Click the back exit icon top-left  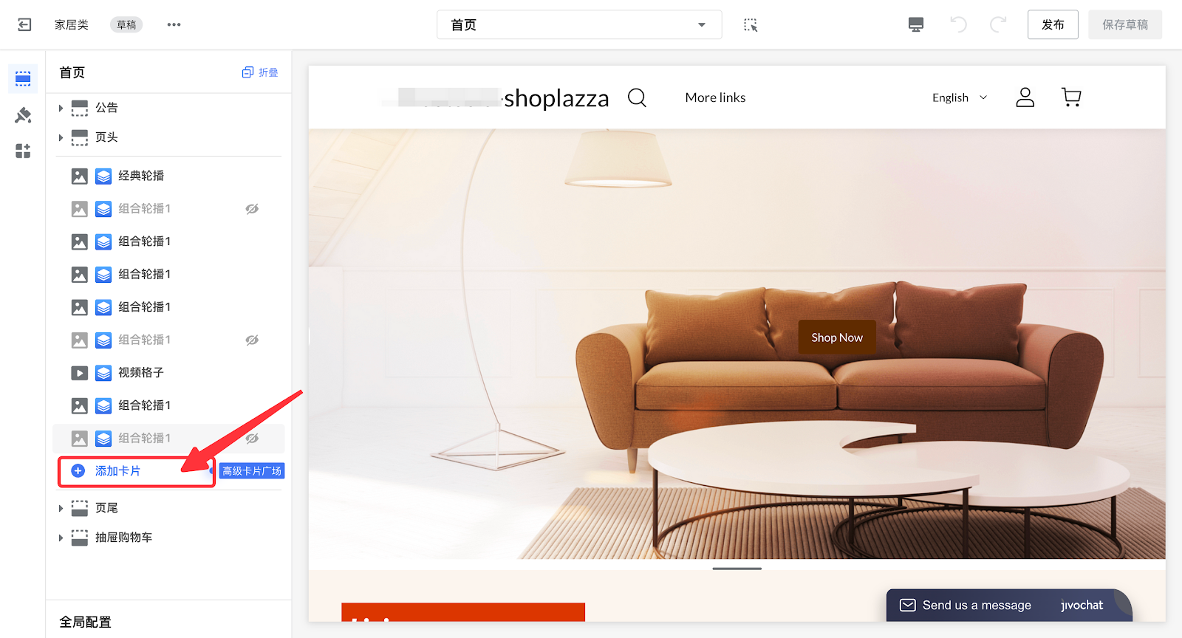pyautogui.click(x=24, y=25)
